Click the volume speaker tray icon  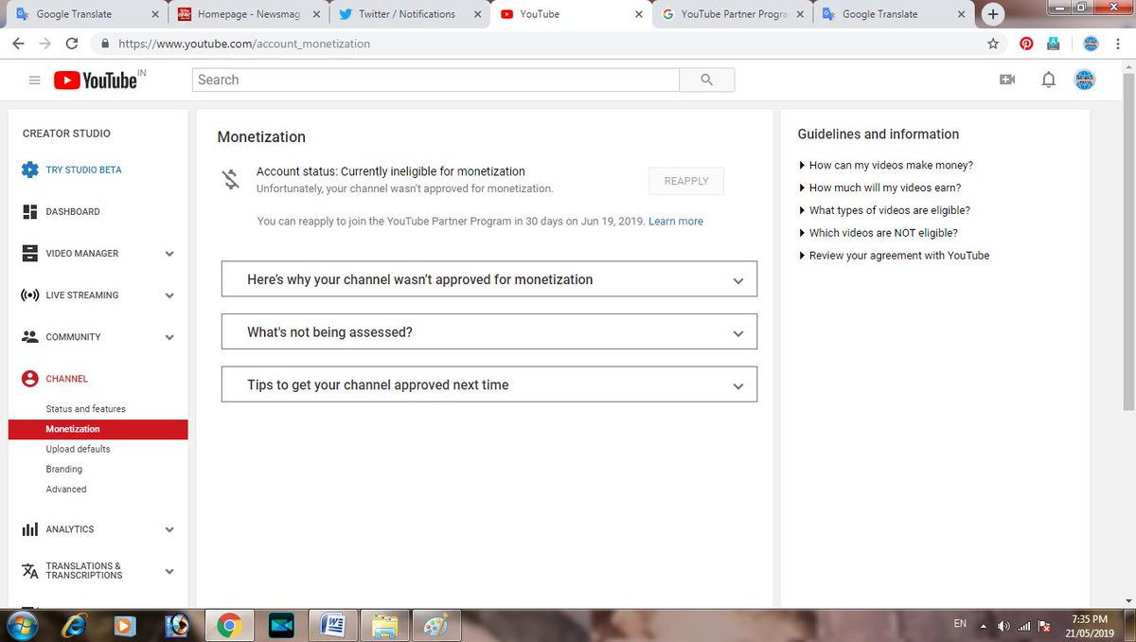coord(1003,626)
